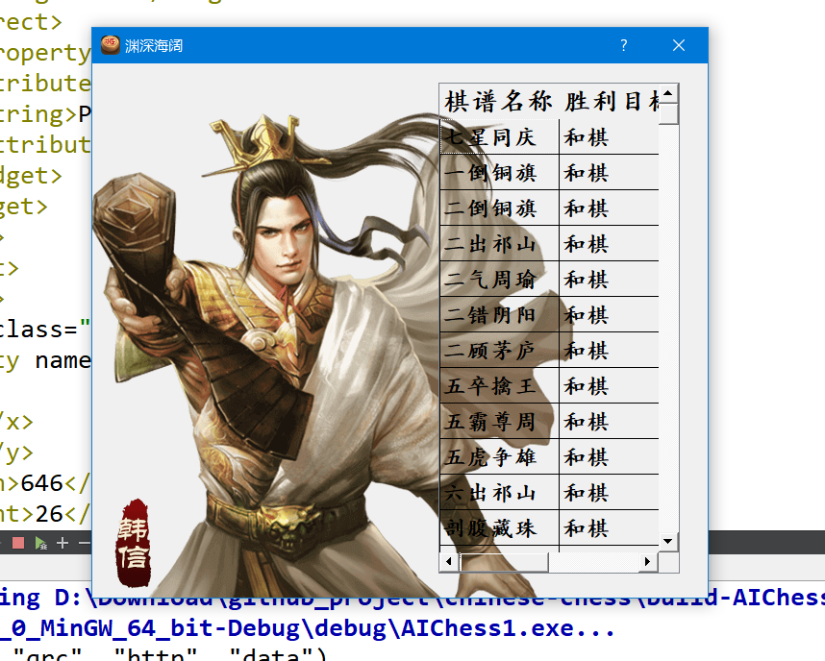
Task: Click the up arrow of the vertical scrollbar
Action: click(667, 90)
